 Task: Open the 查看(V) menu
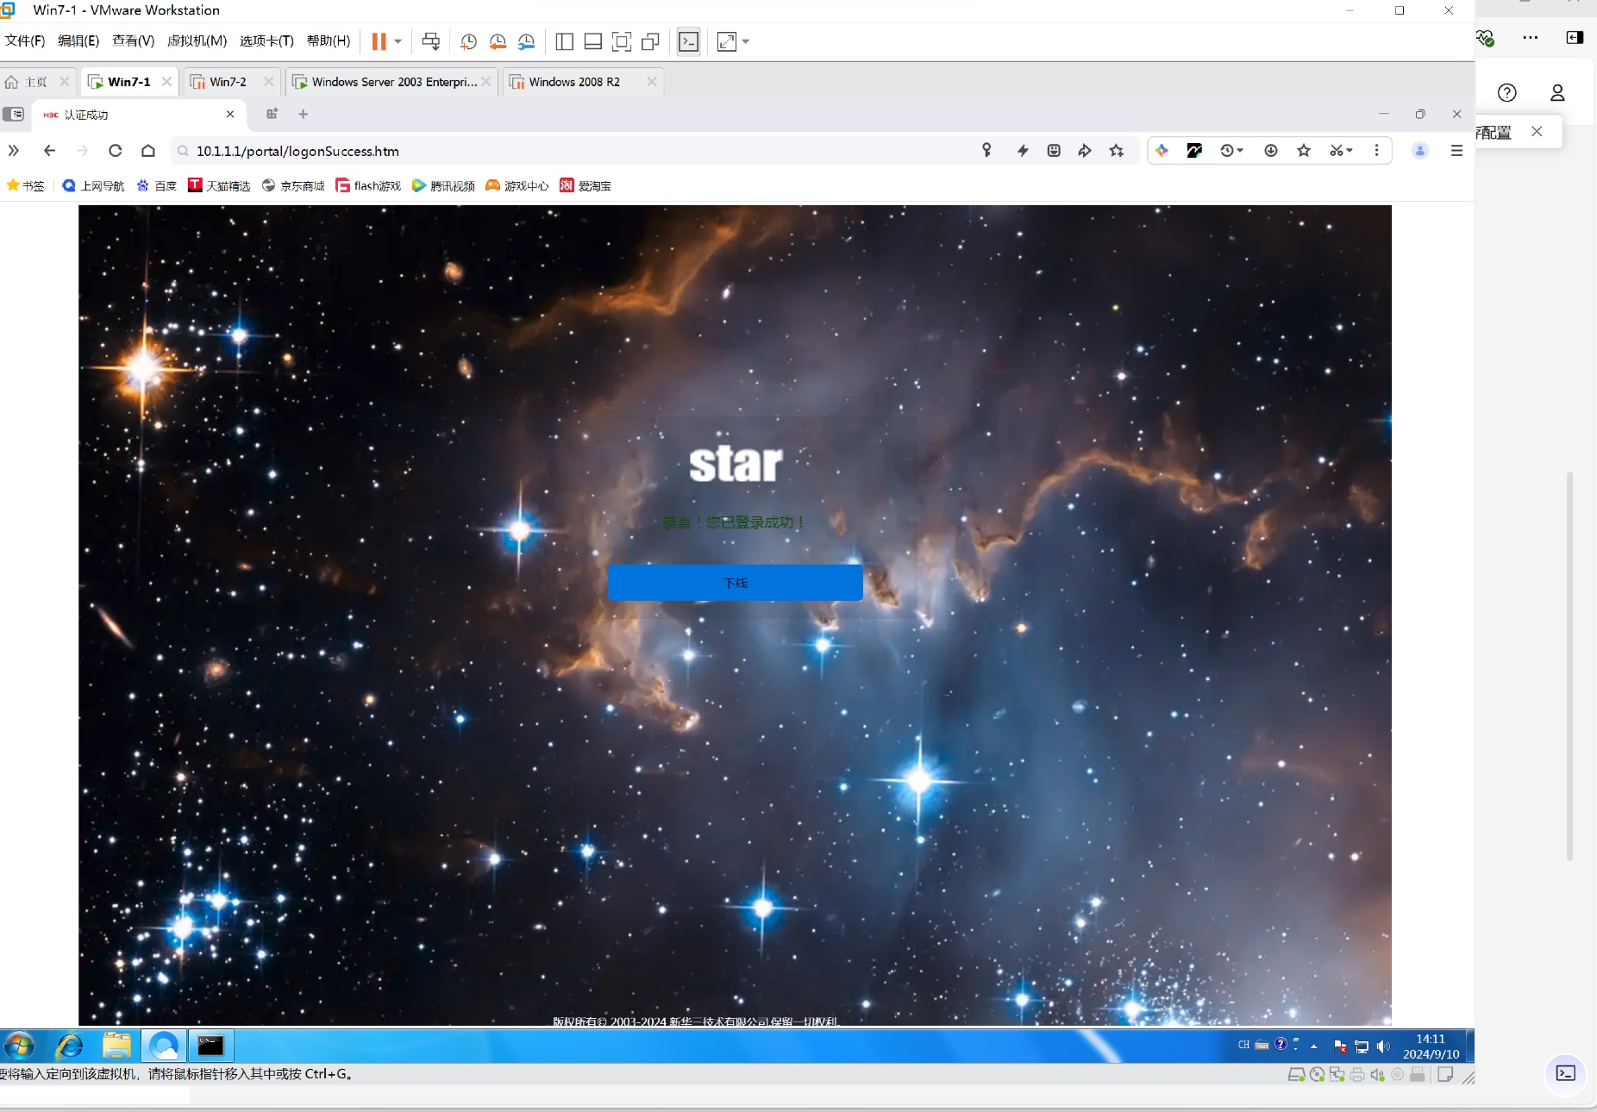point(133,41)
